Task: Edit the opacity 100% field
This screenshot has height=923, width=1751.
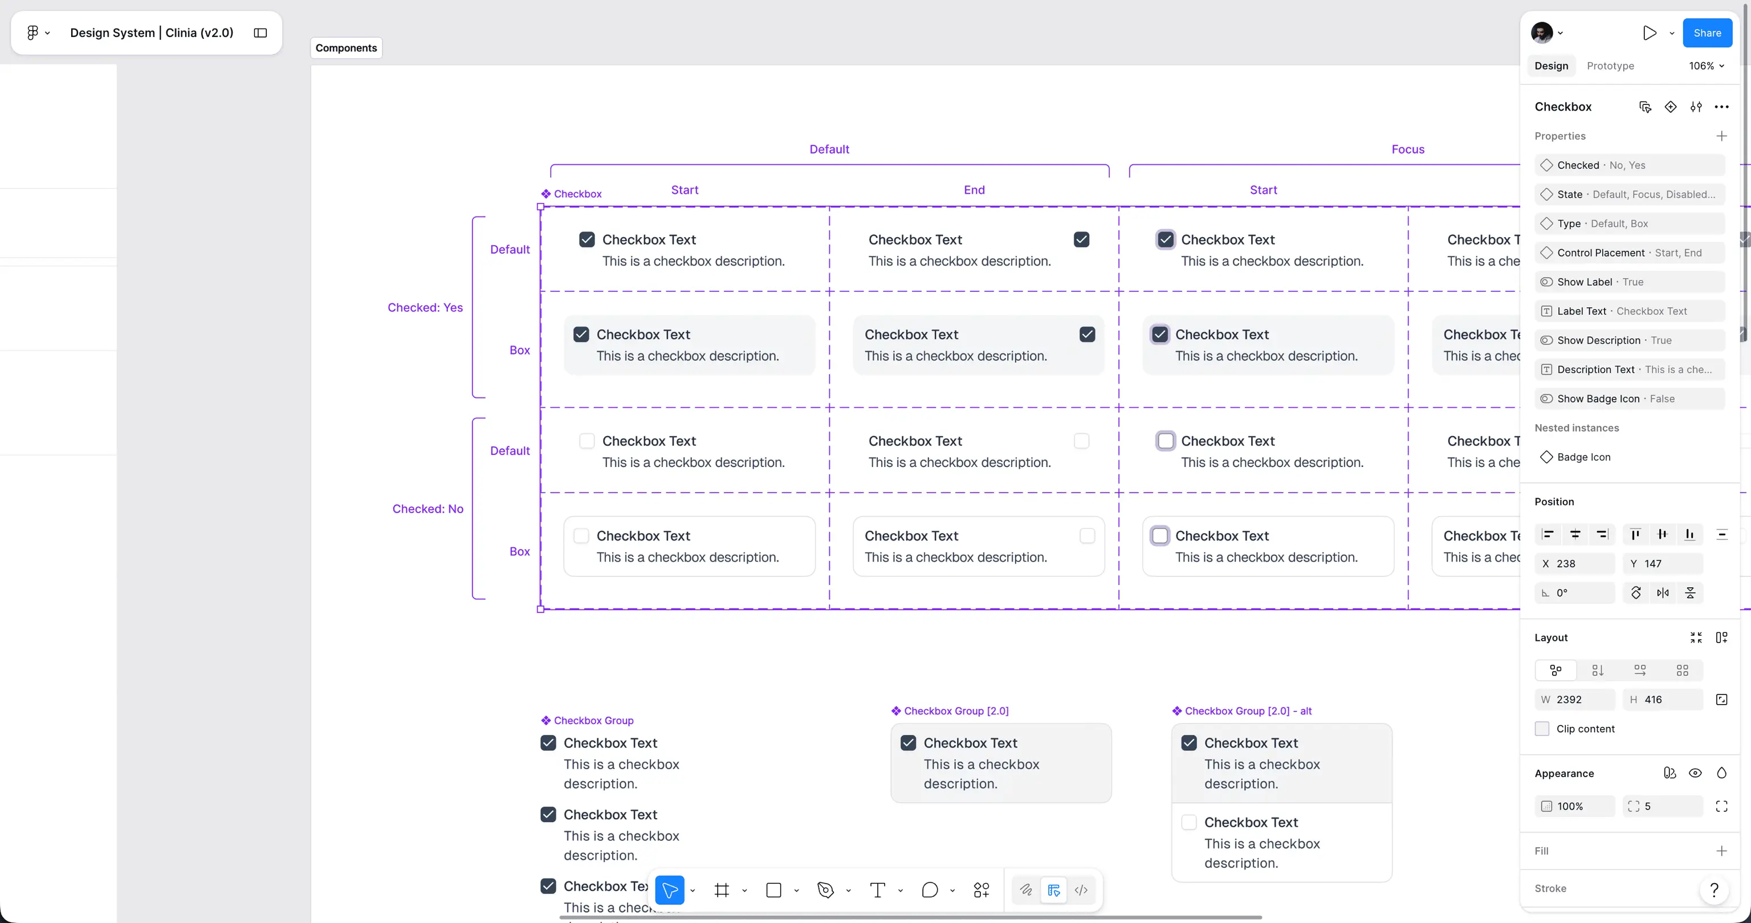Action: [x=1574, y=806]
